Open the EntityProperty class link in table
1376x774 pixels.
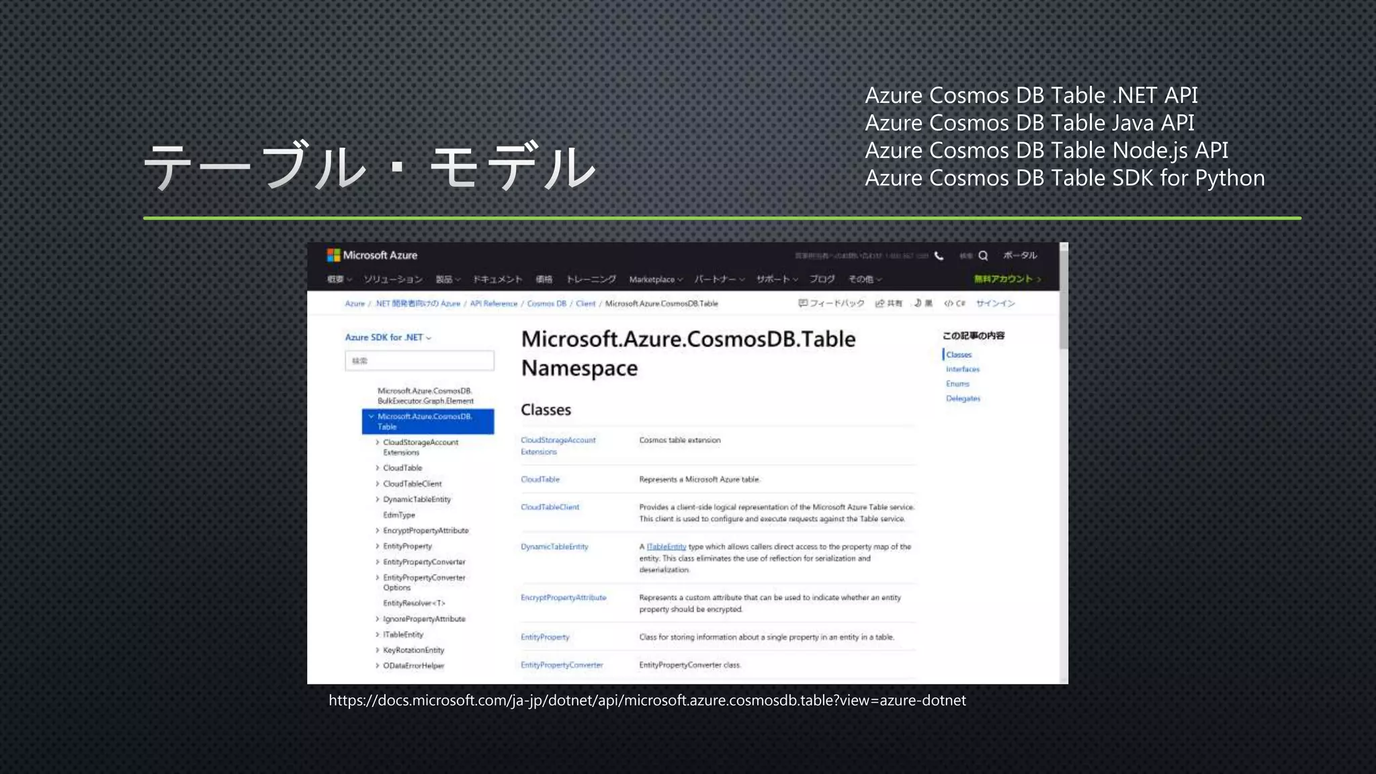(545, 637)
